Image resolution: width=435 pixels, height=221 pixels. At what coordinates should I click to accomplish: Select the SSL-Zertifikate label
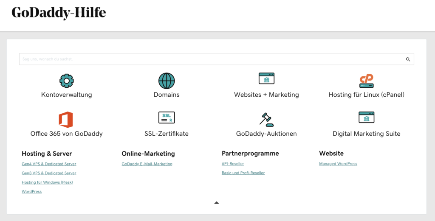(167, 134)
